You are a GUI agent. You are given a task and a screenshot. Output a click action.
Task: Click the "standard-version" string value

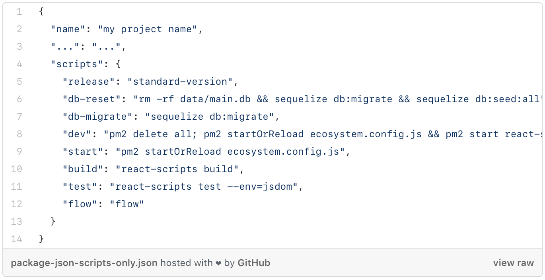click(180, 82)
